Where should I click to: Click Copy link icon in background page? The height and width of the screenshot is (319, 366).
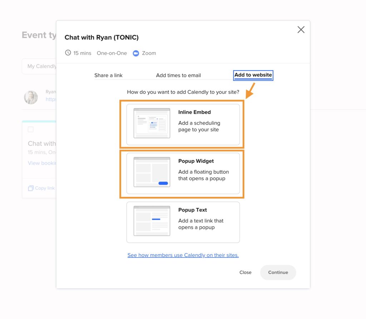coord(31,188)
